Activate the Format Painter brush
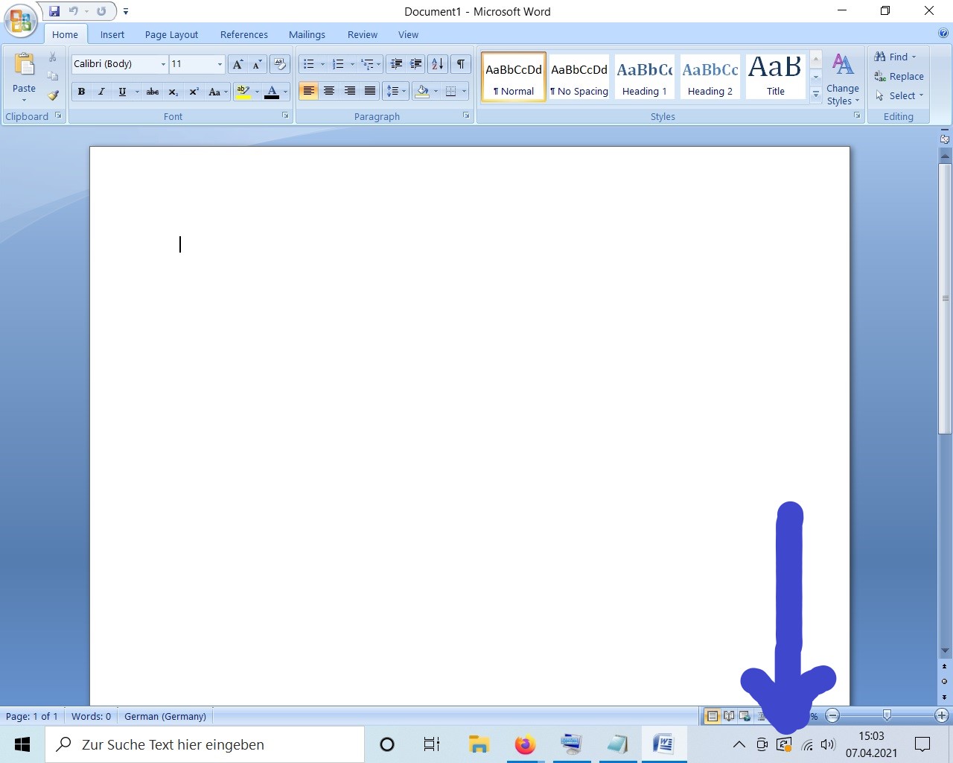The width and height of the screenshot is (953, 763). pyautogui.click(x=53, y=95)
